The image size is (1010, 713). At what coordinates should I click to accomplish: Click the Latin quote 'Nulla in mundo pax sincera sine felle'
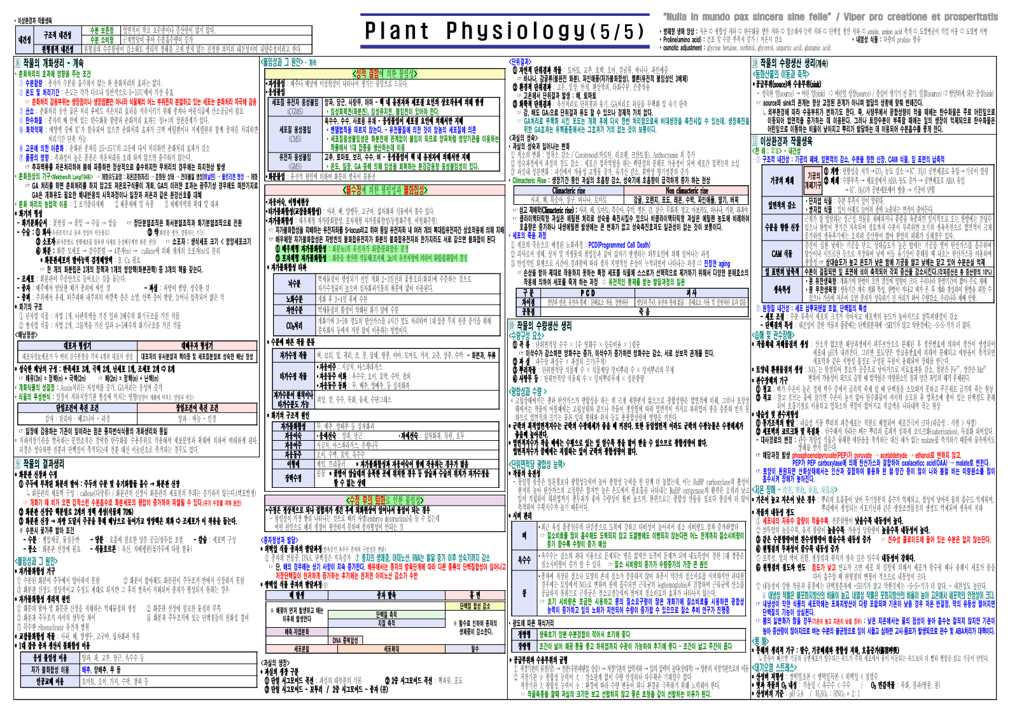pos(747,17)
